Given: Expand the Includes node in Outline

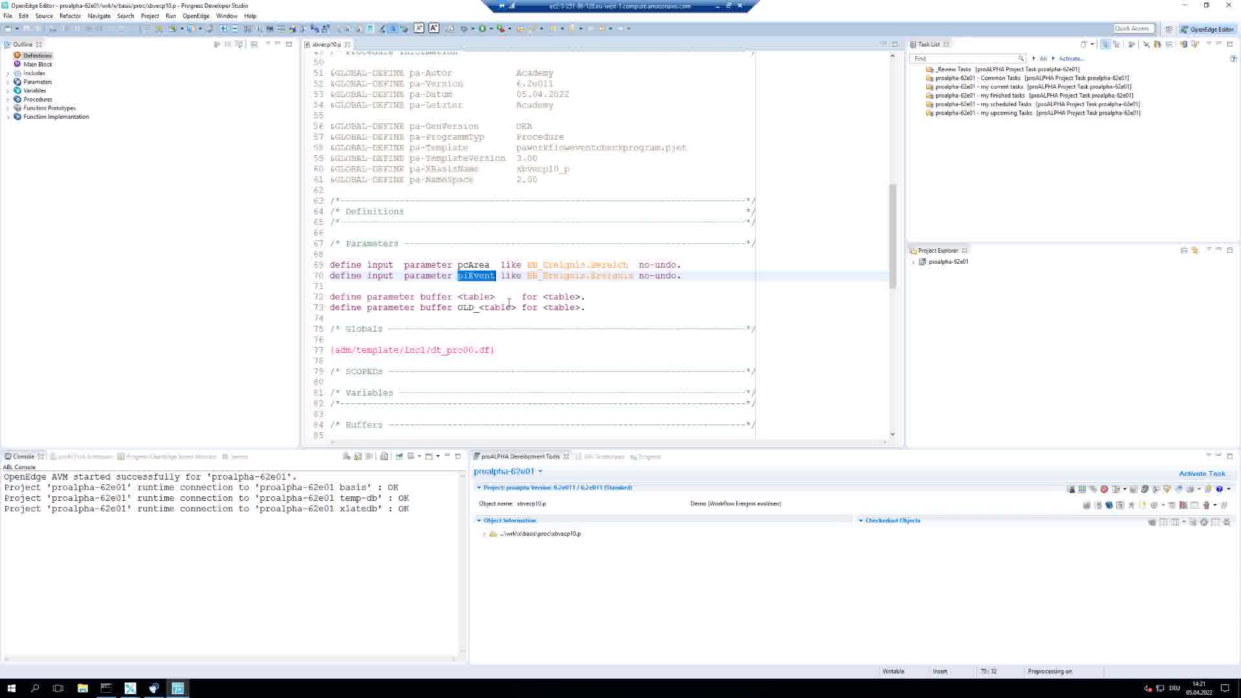Looking at the screenshot, I should click(x=8, y=73).
